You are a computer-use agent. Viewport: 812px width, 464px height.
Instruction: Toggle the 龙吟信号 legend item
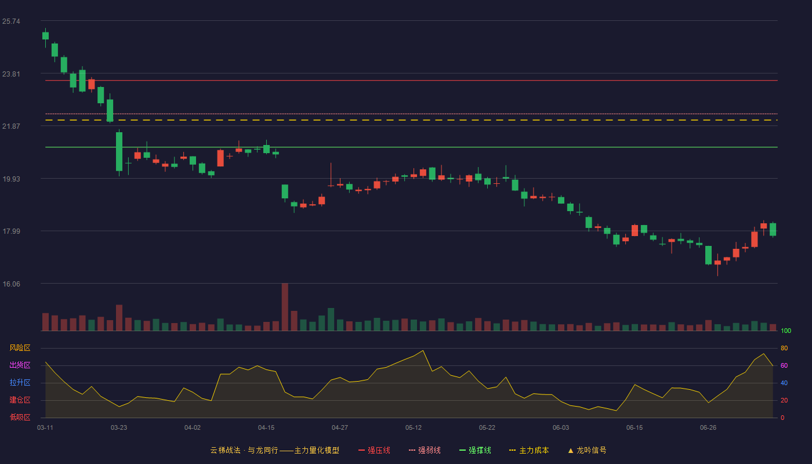click(x=587, y=450)
